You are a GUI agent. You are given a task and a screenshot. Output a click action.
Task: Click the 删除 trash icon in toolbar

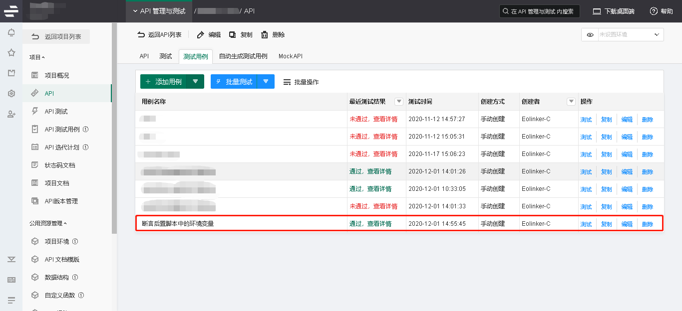pos(265,35)
